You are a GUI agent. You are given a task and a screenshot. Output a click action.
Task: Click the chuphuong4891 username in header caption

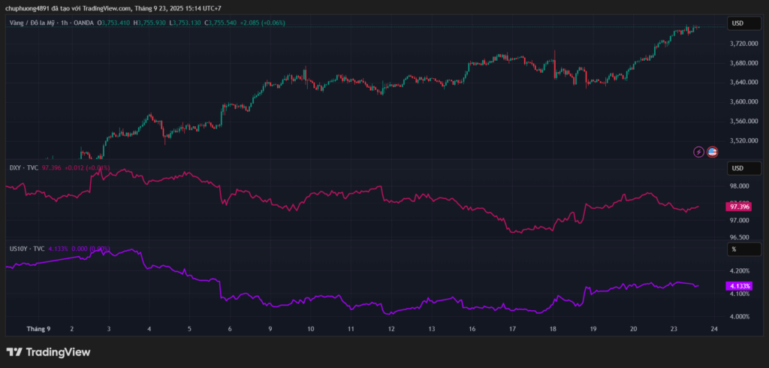(x=30, y=8)
